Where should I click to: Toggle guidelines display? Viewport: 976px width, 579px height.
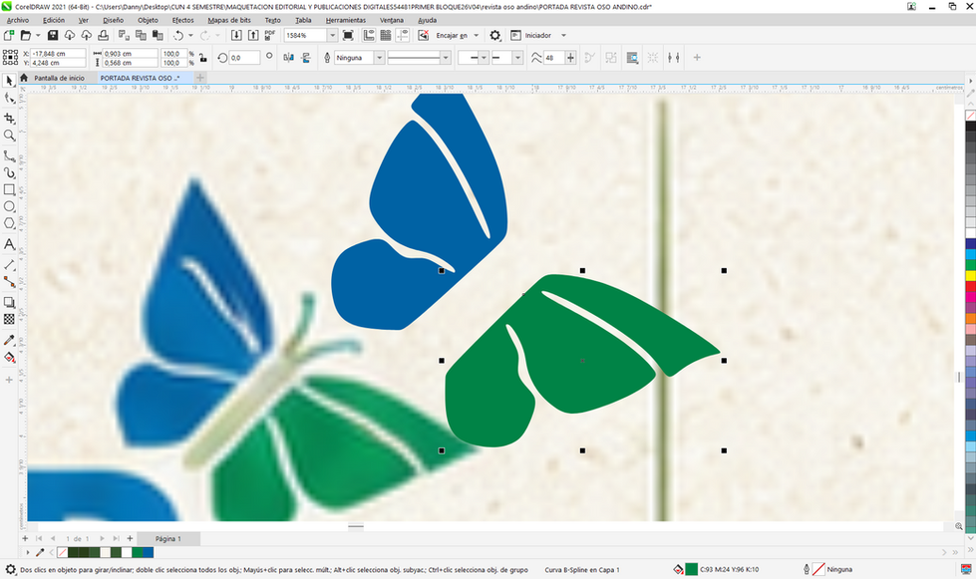(x=403, y=36)
